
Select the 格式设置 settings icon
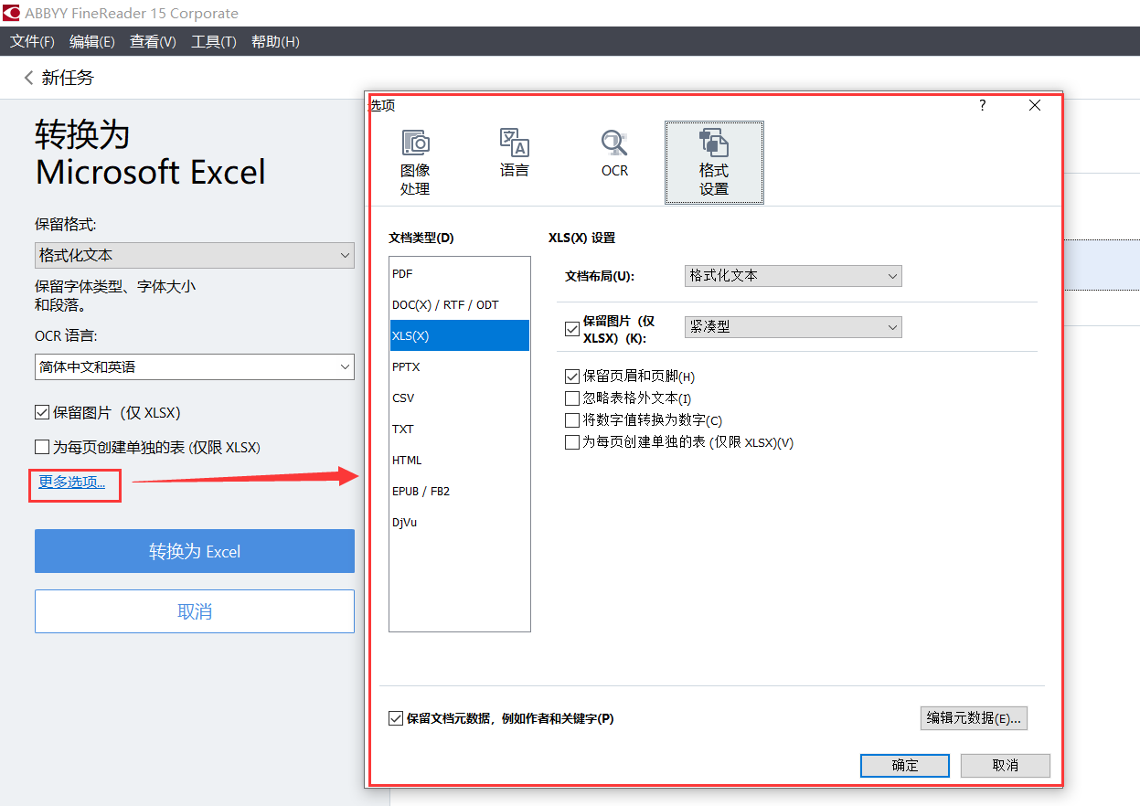pos(714,160)
